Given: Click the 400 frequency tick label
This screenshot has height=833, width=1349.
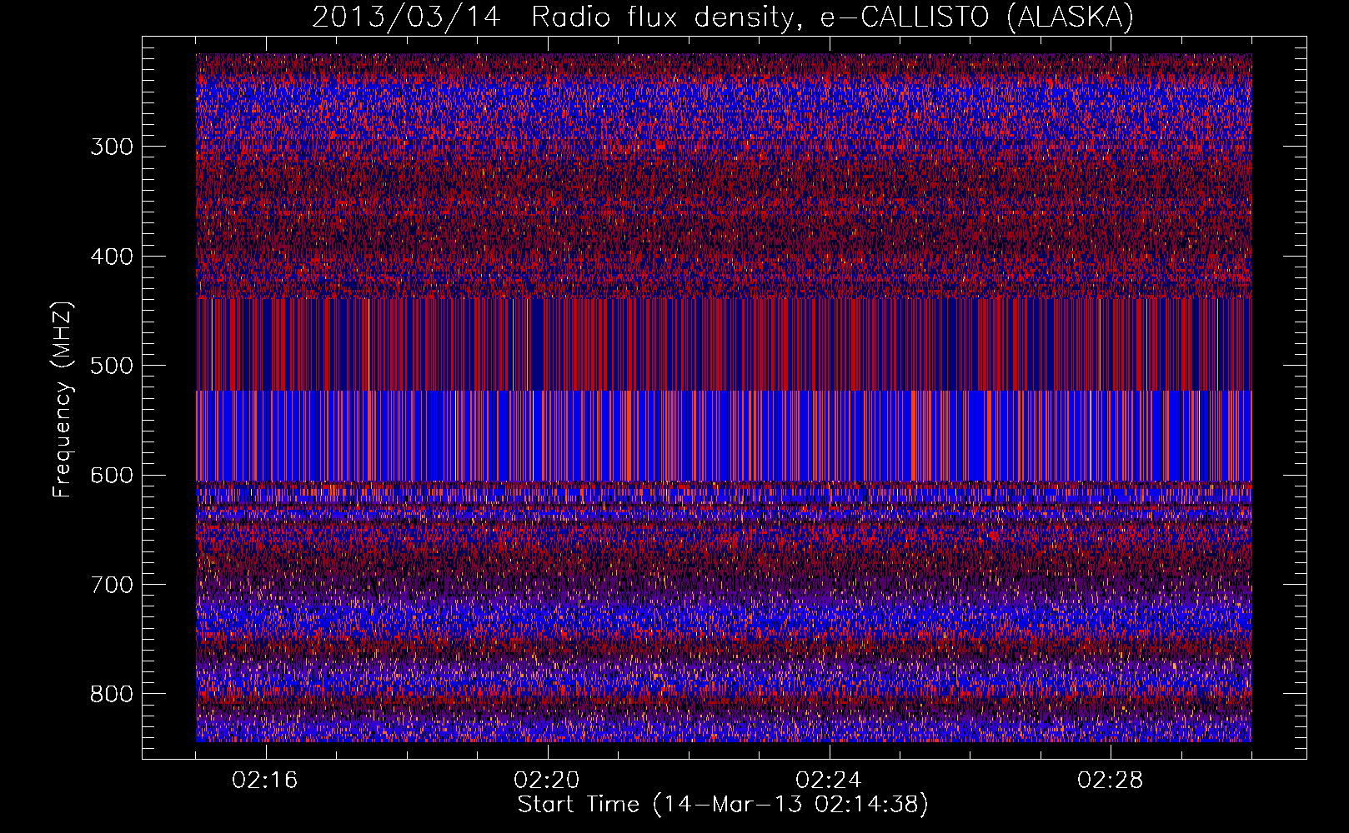Looking at the screenshot, I should coord(112,257).
